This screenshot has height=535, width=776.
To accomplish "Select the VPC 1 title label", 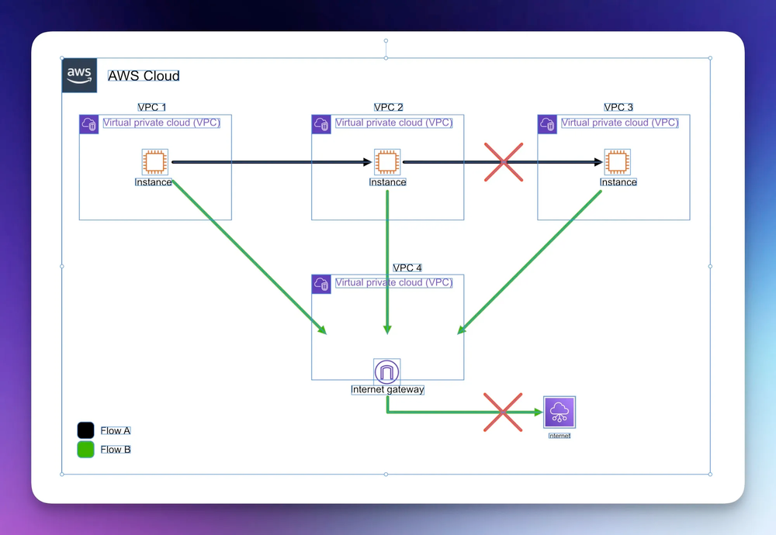I will click(x=152, y=107).
